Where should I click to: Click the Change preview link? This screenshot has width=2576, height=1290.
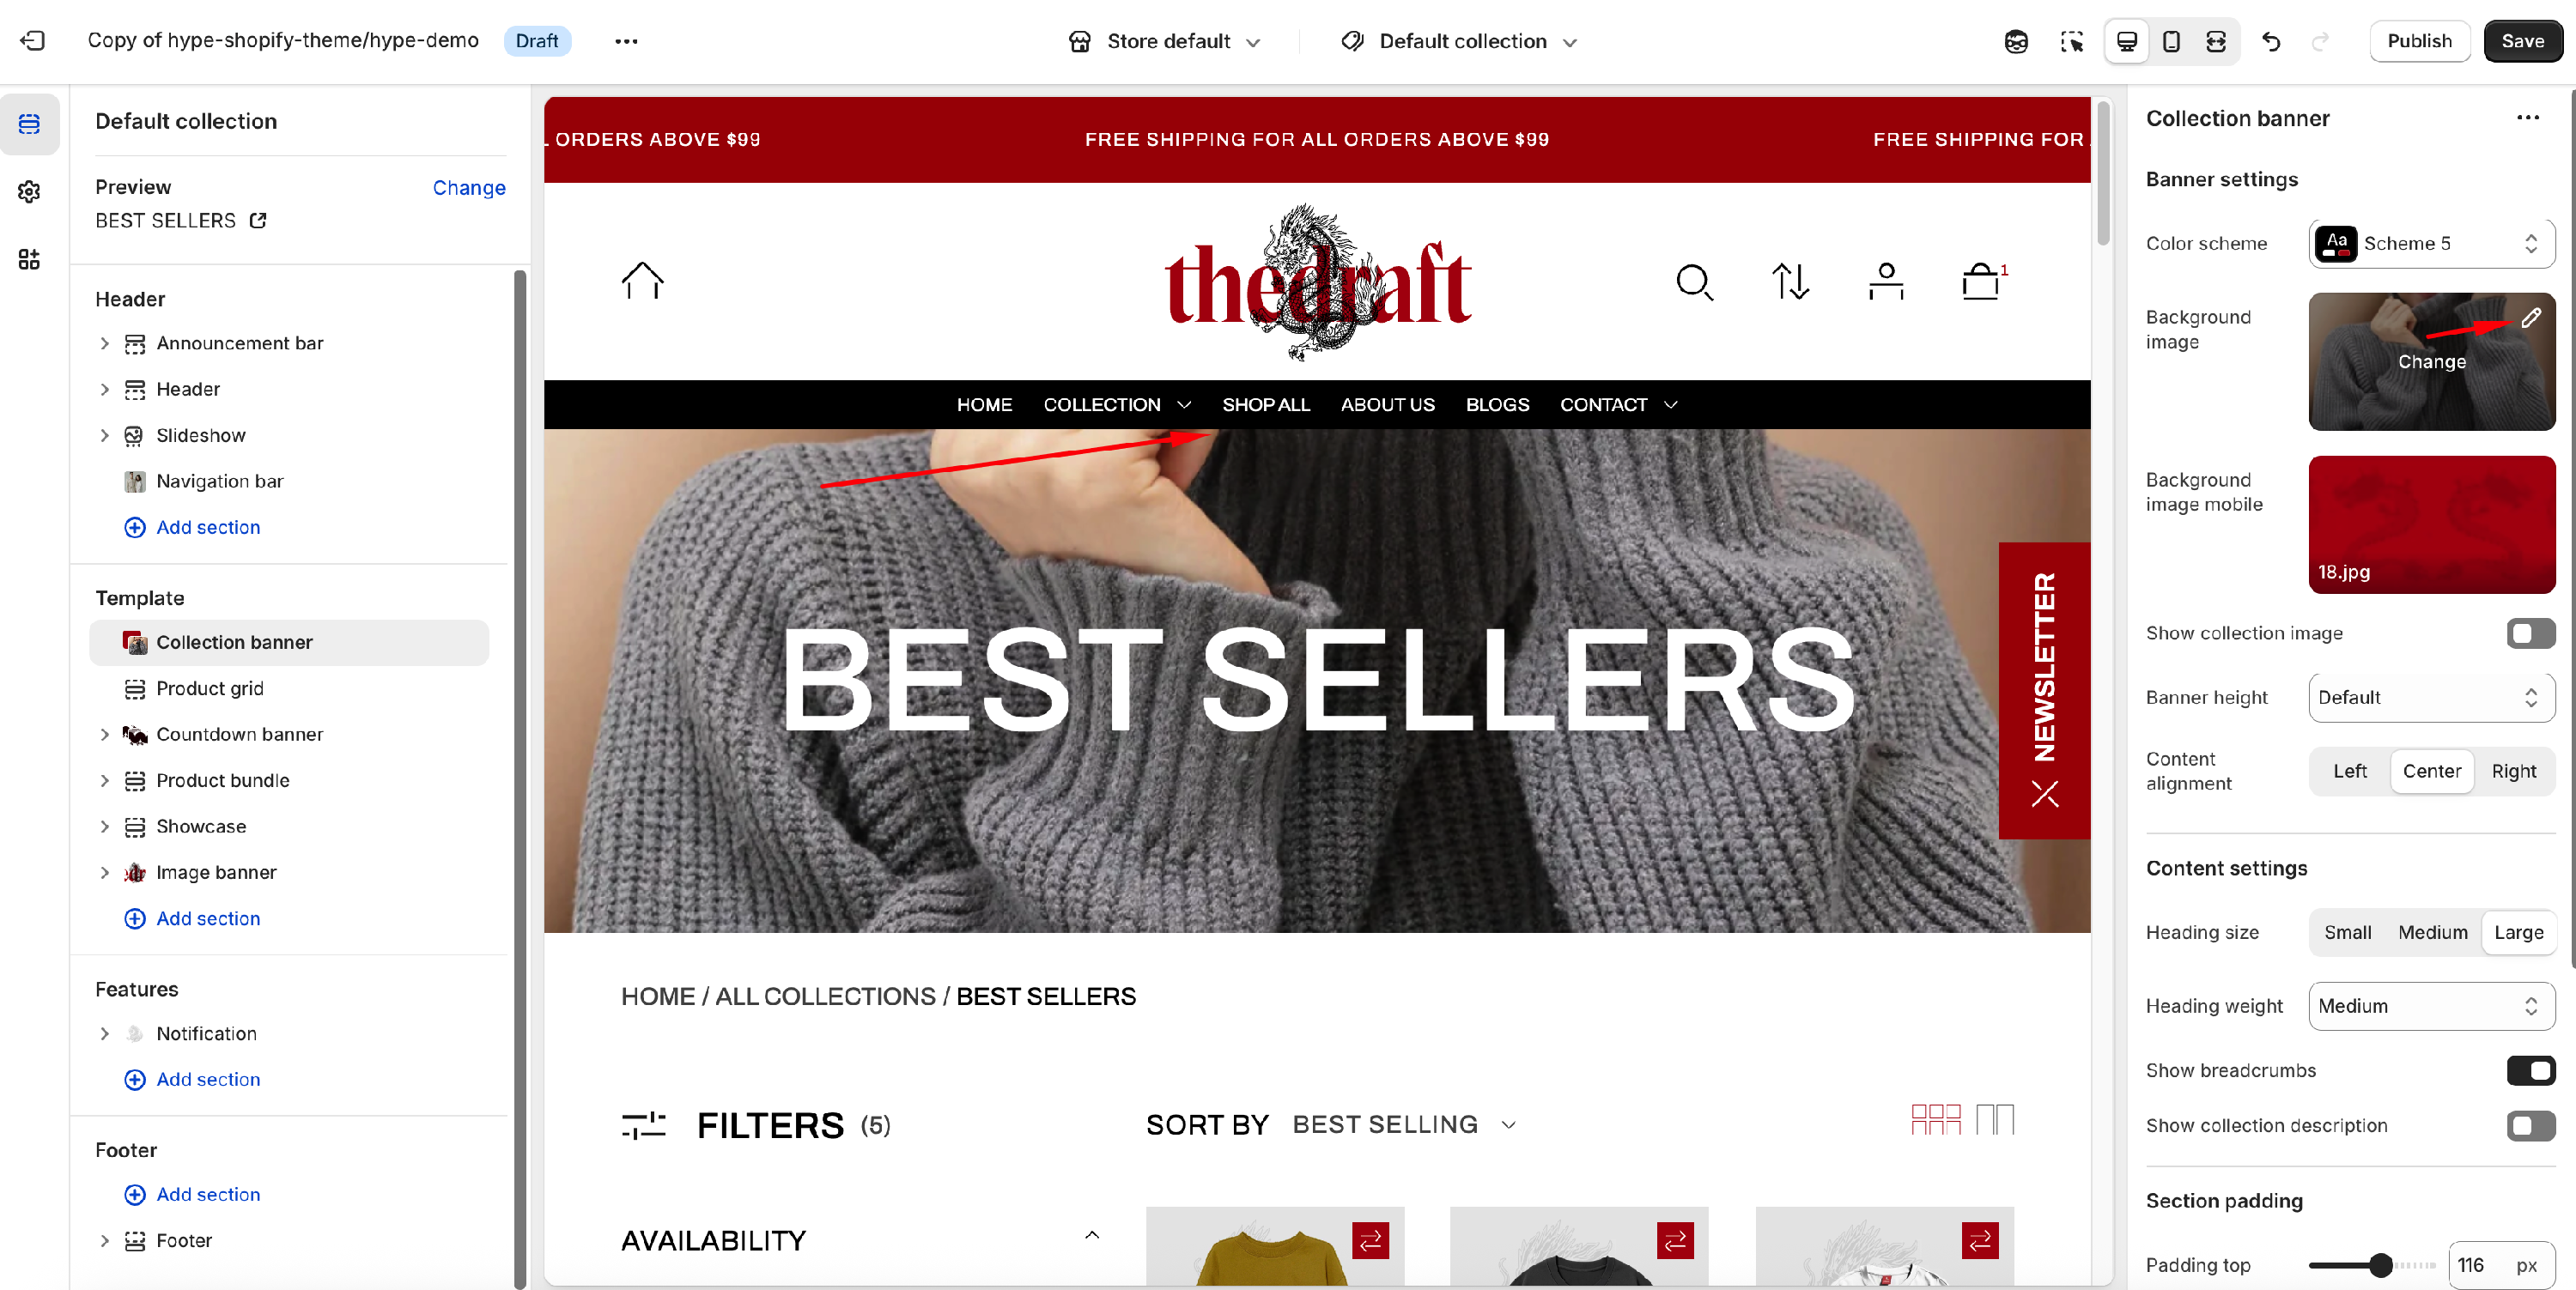(469, 188)
